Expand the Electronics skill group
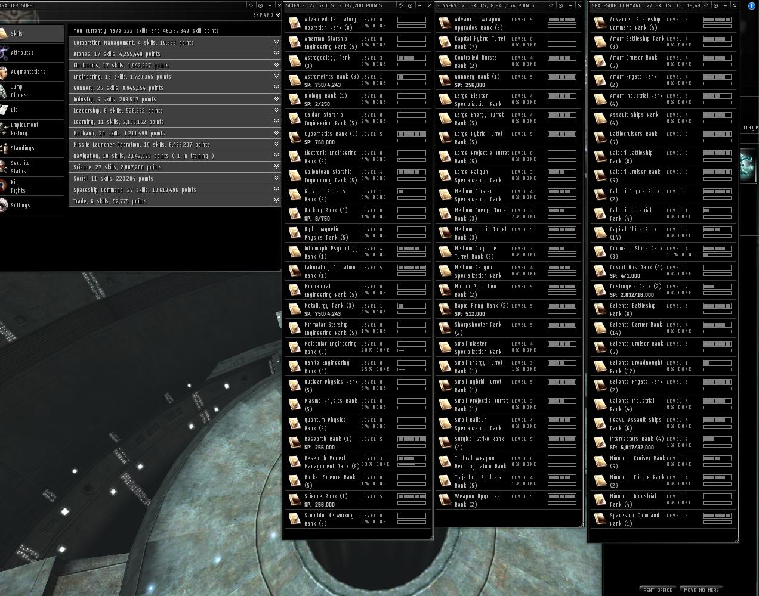Image resolution: width=759 pixels, height=596 pixels. pos(276,65)
